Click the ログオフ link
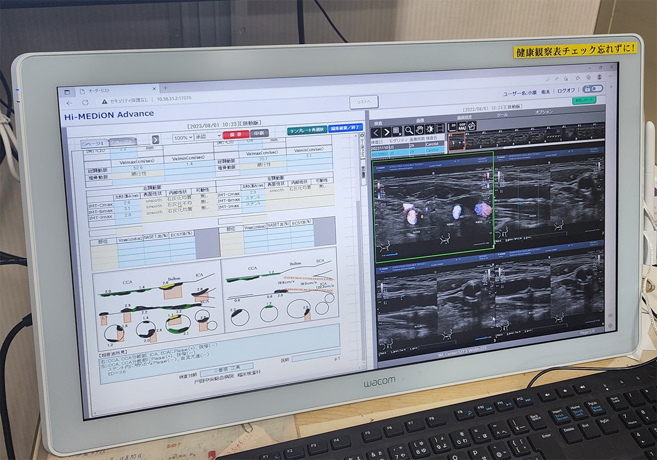Viewport: 657px width, 460px height. (566, 91)
